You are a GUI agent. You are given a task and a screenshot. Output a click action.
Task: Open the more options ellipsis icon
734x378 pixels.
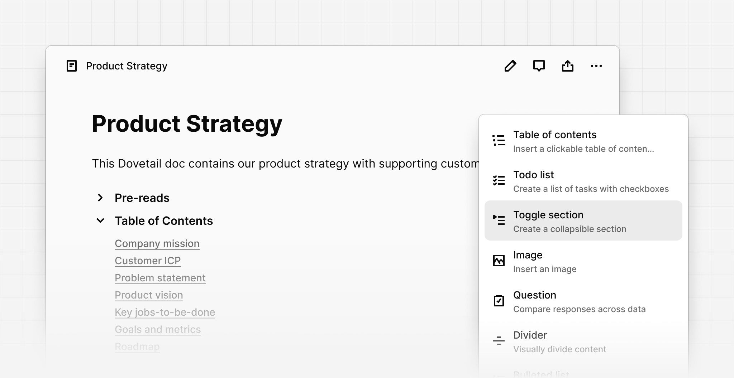tap(596, 66)
